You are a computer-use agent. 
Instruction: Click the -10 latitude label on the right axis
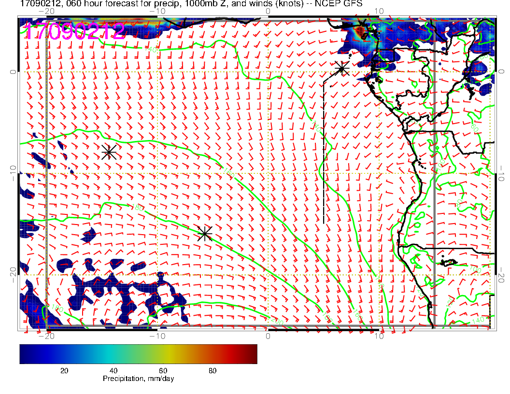point(501,173)
